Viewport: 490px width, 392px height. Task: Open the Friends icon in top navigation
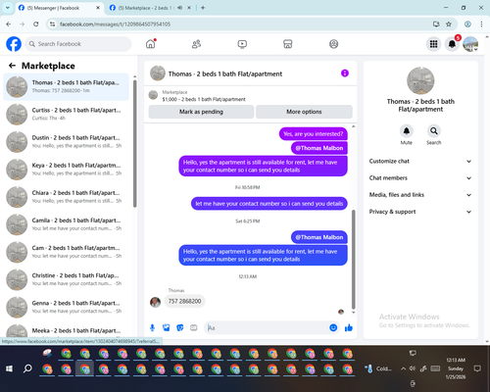pyautogui.click(x=196, y=44)
